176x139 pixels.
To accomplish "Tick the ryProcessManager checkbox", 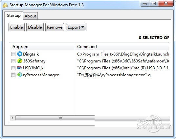I will [13, 75].
